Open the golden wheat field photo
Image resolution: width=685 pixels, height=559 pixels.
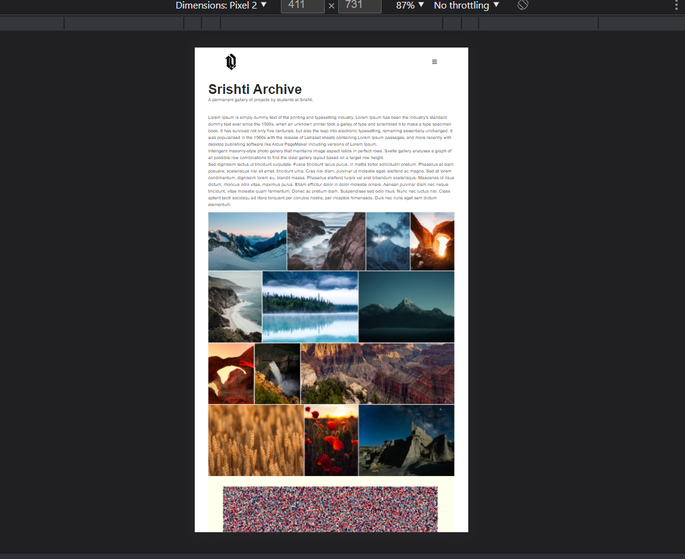(x=256, y=440)
